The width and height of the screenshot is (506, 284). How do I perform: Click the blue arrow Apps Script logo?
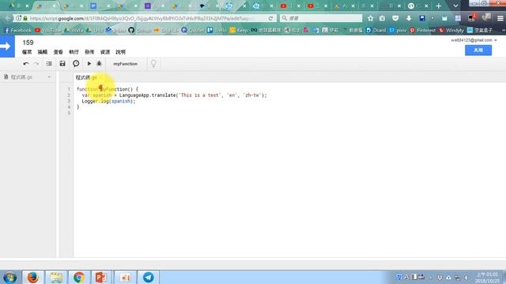[7, 47]
